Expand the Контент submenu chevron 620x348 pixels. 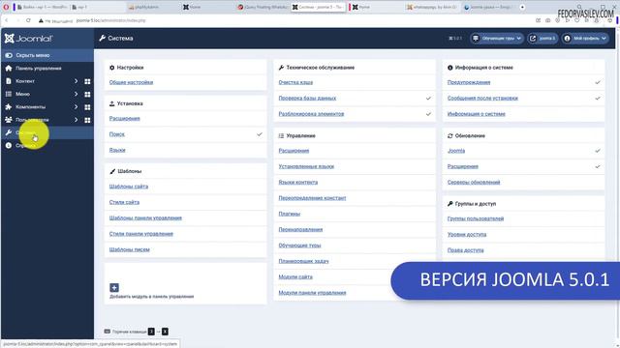[x=76, y=81]
